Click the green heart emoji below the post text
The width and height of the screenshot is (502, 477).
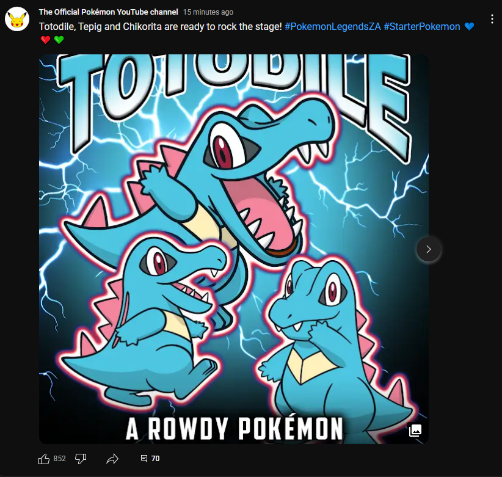(x=59, y=40)
